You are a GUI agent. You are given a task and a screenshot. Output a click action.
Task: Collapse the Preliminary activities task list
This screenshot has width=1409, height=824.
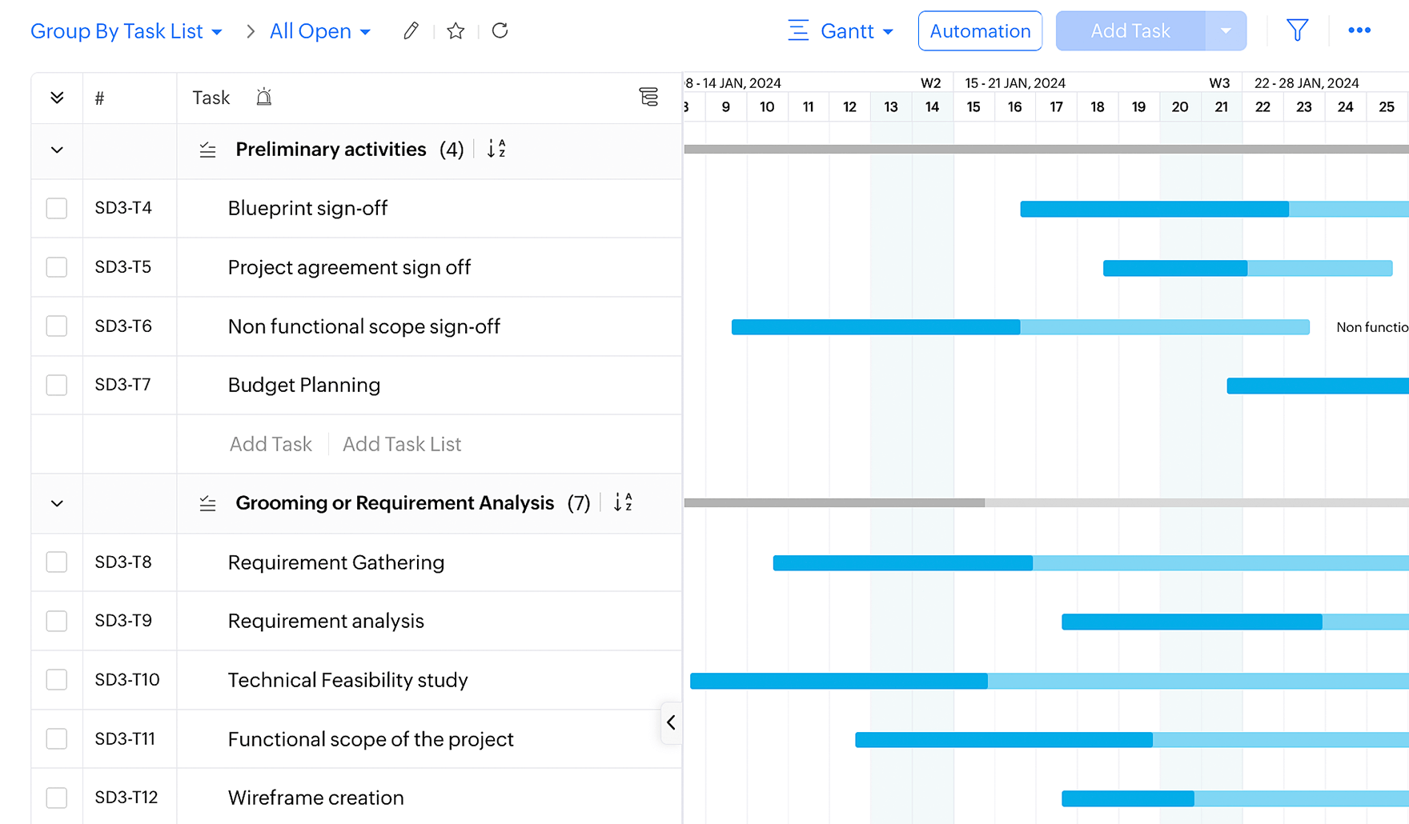(57, 150)
